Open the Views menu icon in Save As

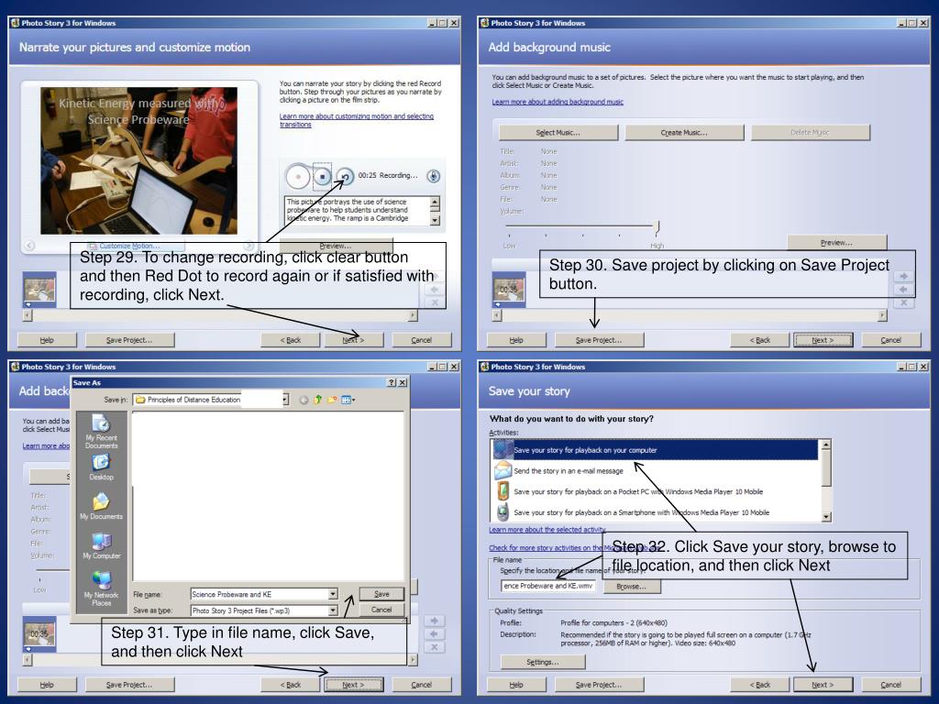point(348,400)
